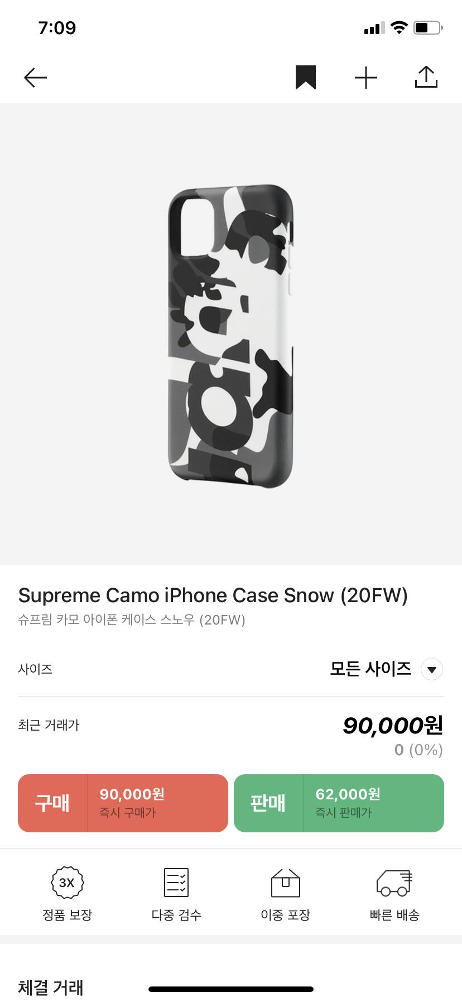The image size is (462, 1001).
Task: Tap the 최근 거래가 90,000원 price
Action: pyautogui.click(x=393, y=726)
